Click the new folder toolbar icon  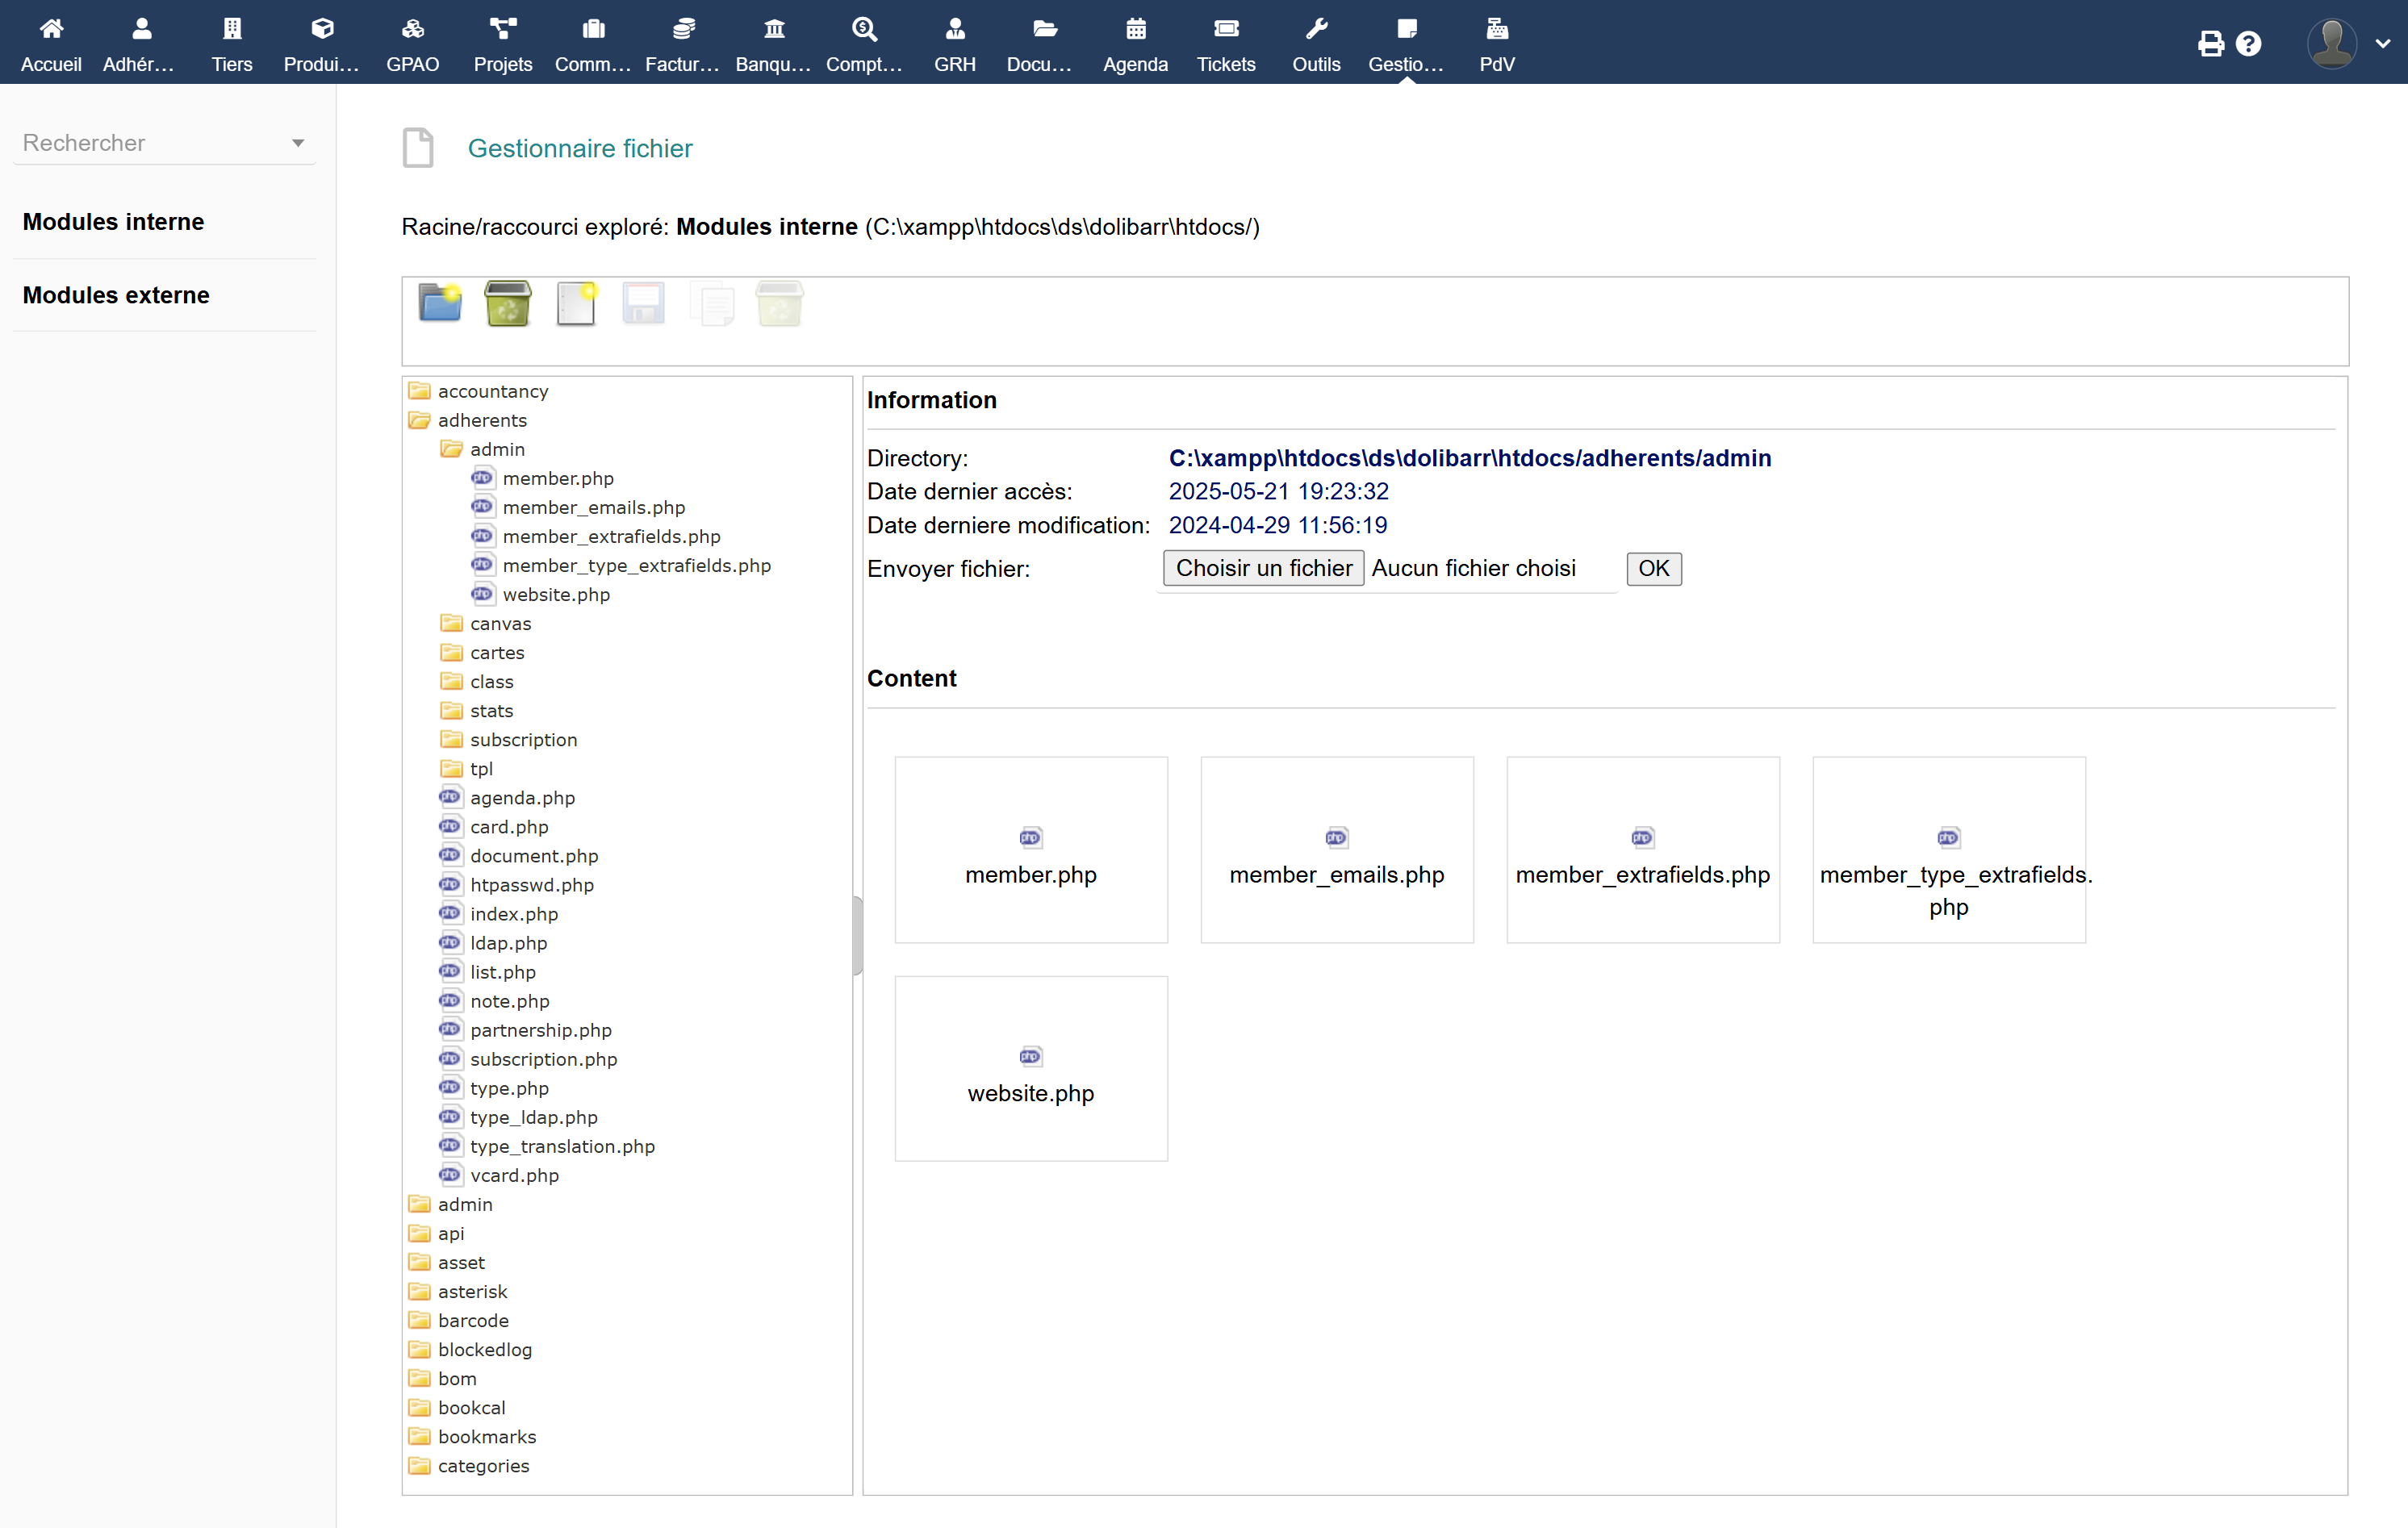coord(440,303)
